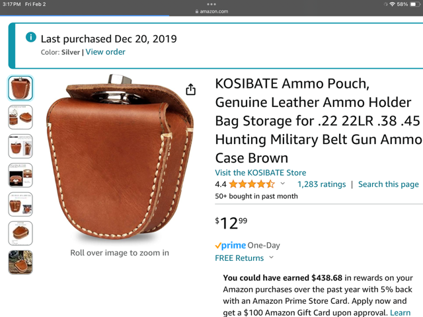
Task: Select the fourth thumbnail with black background
Action: pos(20,175)
